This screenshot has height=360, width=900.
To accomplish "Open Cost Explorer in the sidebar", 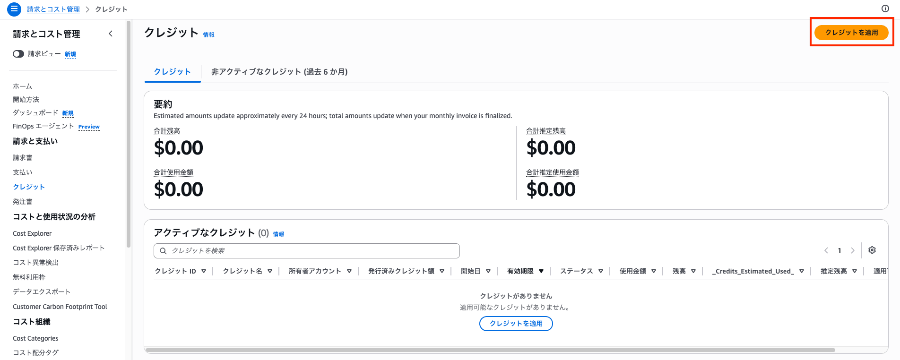I will point(32,233).
